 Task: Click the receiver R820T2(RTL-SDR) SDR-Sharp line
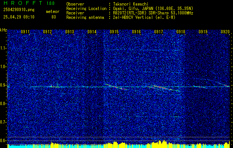click(x=153, y=13)
